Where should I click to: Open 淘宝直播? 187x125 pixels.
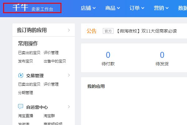click(26, 116)
